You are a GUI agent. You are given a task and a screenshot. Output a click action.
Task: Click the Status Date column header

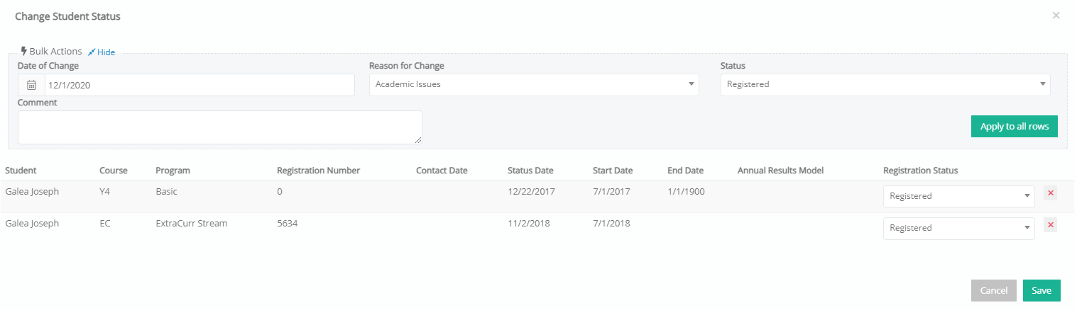(x=530, y=171)
